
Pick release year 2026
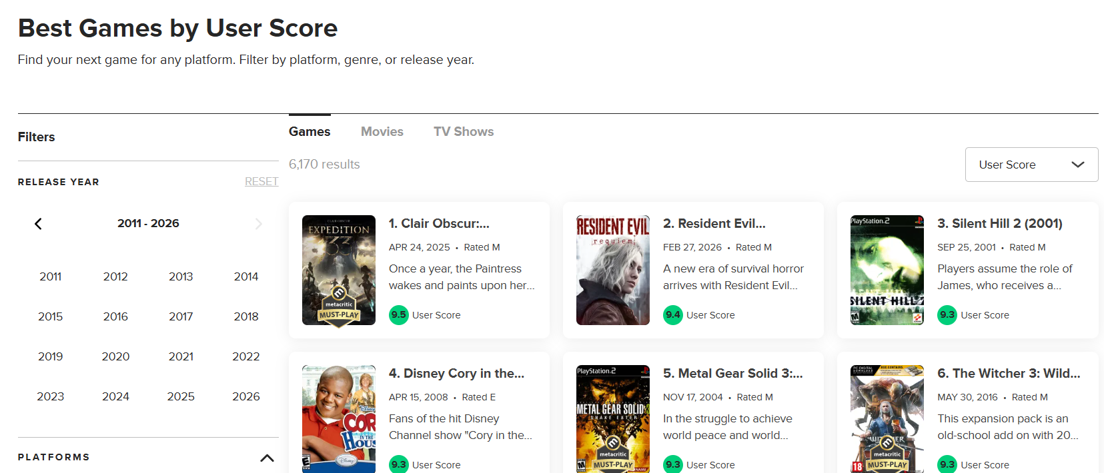246,396
